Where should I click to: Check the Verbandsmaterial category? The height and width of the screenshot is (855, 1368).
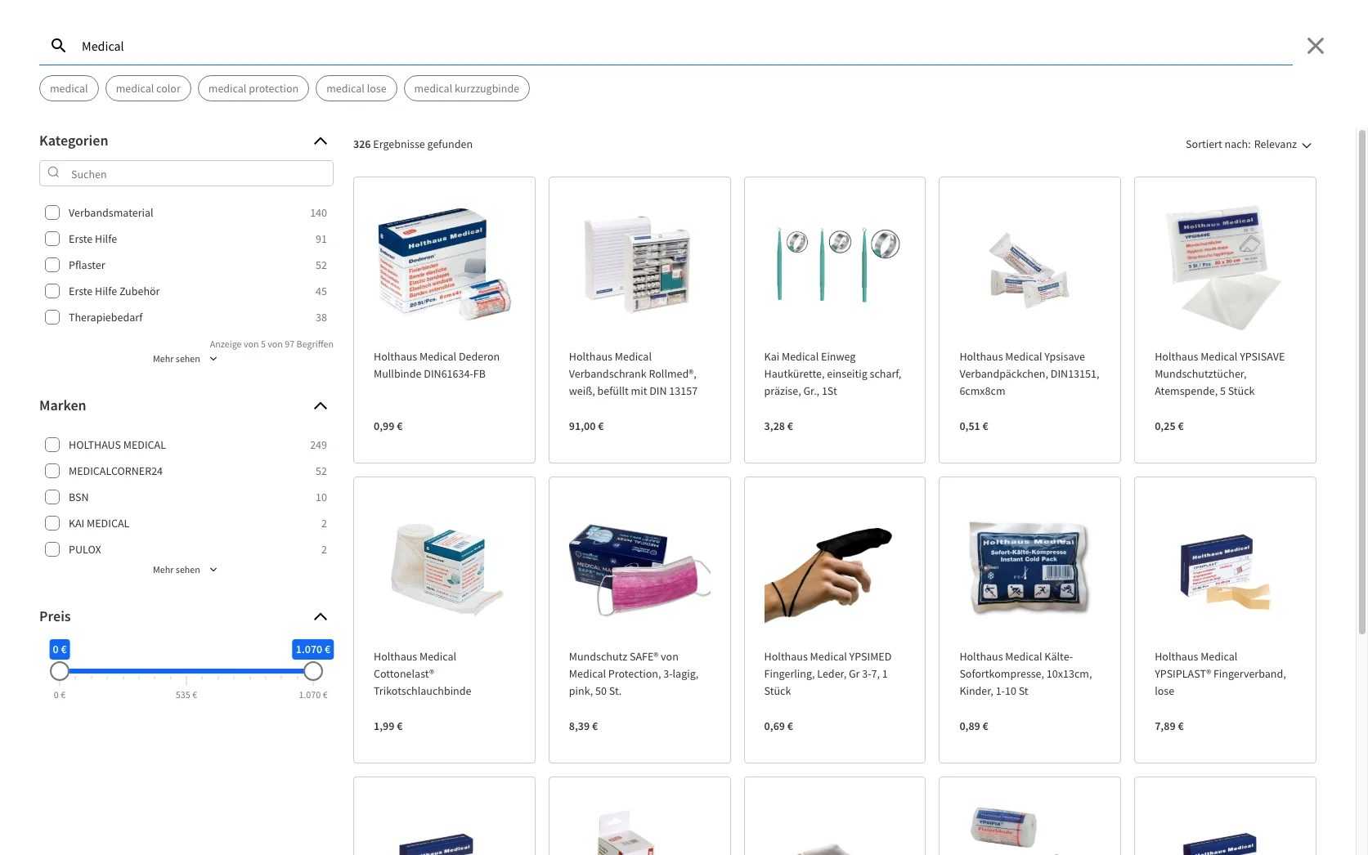[52, 213]
